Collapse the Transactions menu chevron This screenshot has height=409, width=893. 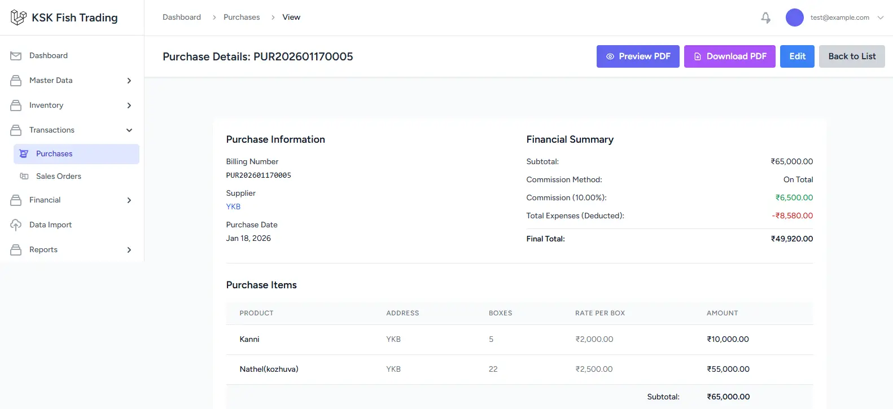click(129, 130)
